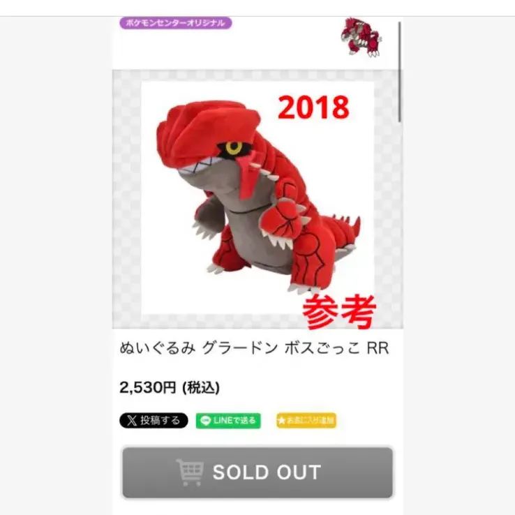Click the LINE speech bubble icon

[205, 420]
